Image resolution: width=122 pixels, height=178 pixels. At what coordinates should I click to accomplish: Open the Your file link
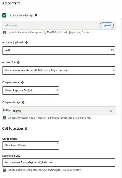coord(17,111)
